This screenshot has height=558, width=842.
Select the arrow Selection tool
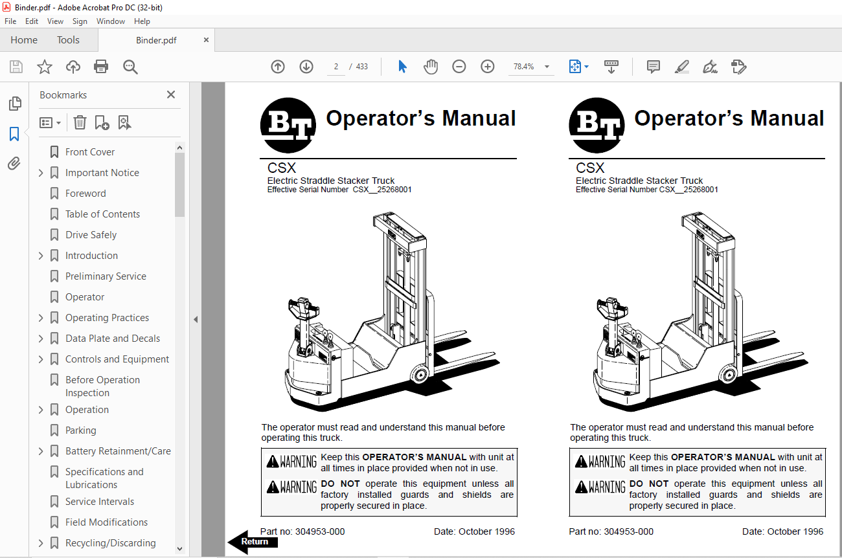402,67
